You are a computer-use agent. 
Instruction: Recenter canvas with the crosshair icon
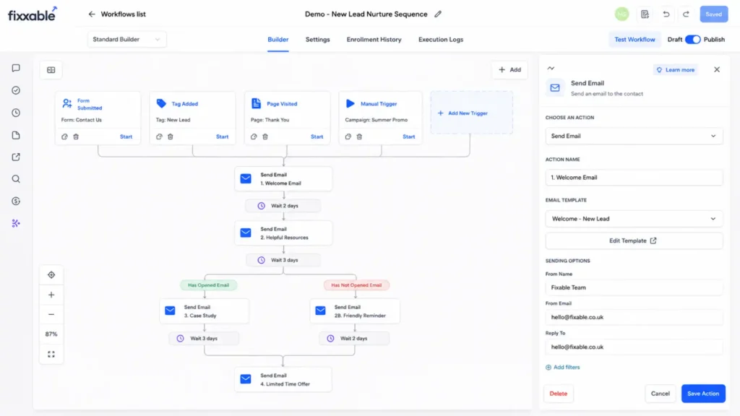(x=51, y=275)
